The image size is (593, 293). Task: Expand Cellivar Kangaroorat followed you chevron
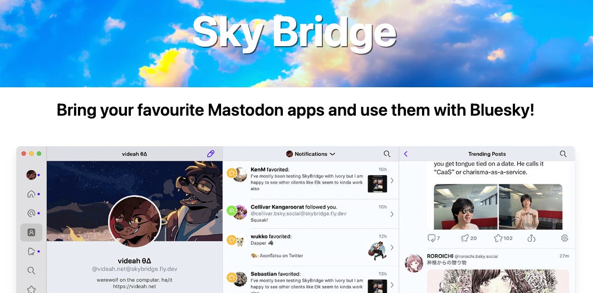click(x=392, y=214)
